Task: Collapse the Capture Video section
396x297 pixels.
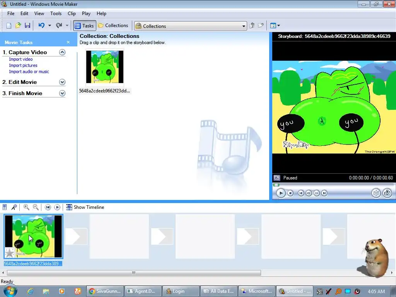Action: click(62, 52)
